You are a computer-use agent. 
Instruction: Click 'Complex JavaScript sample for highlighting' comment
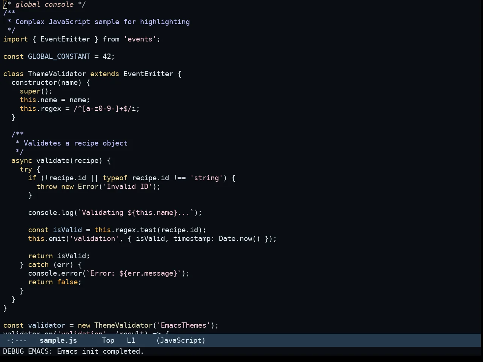(x=103, y=21)
